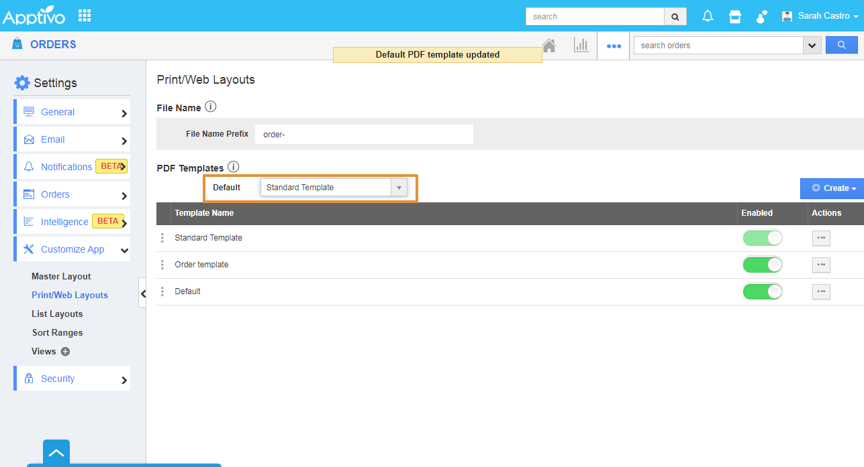Click the File Name info icon

coord(211,107)
